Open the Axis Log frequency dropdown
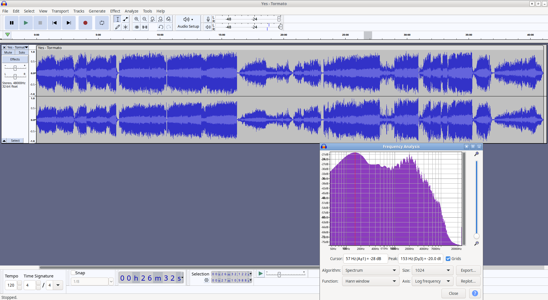Viewport: 548px width, 300px height. (x=433, y=281)
